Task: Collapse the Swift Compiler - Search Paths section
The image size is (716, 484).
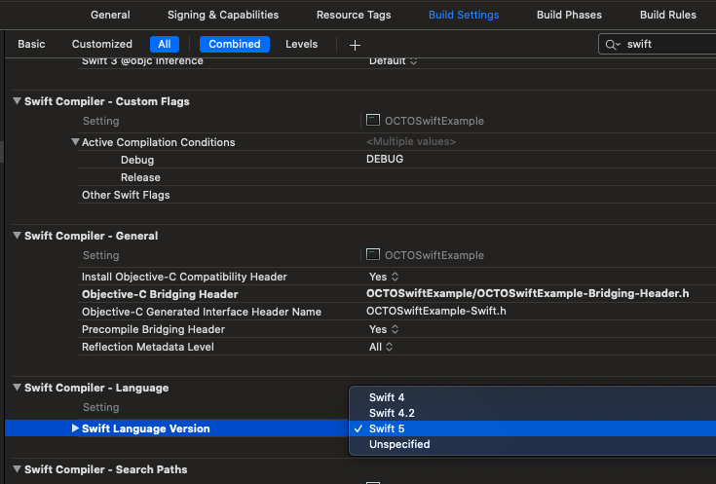Action: coord(17,469)
